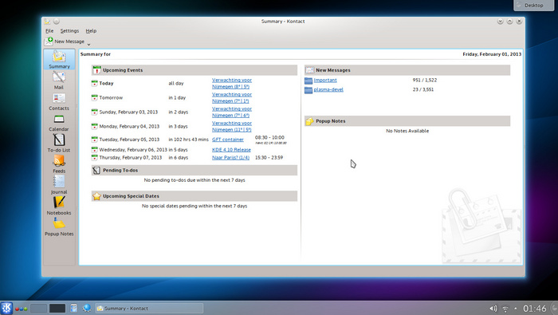Image resolution: width=558 pixels, height=315 pixels.
Task: Click the Important folder icon
Action: point(308,81)
